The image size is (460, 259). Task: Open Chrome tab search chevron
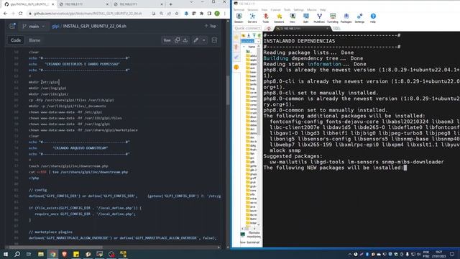pyautogui.click(x=191, y=2)
